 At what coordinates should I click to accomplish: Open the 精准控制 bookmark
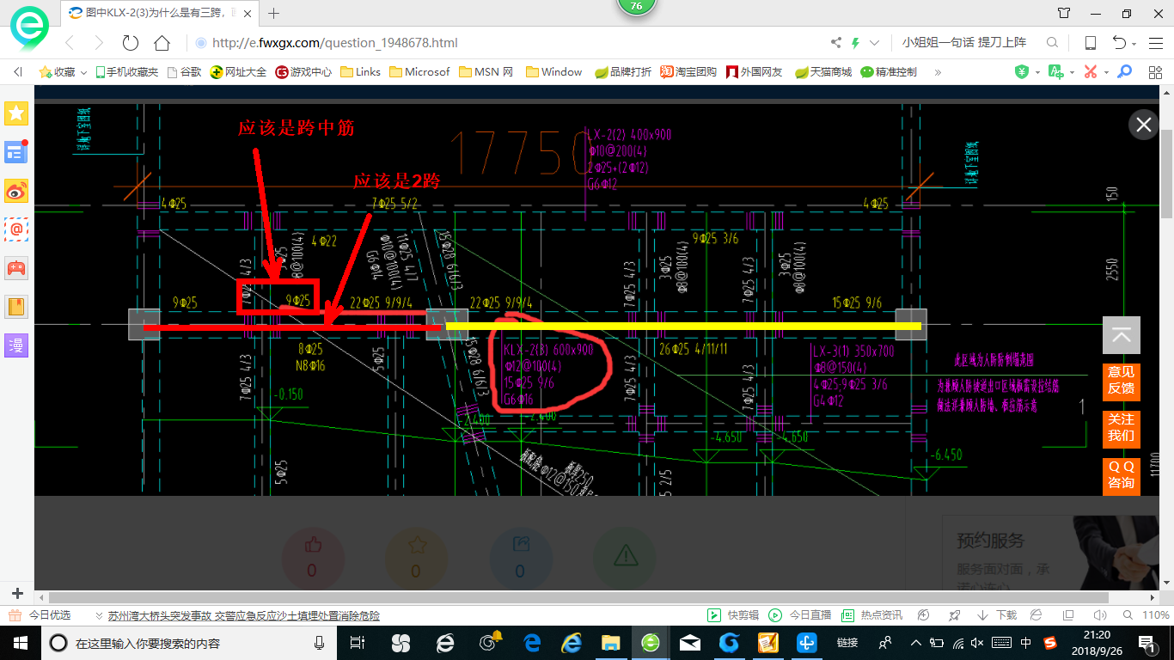pos(888,72)
